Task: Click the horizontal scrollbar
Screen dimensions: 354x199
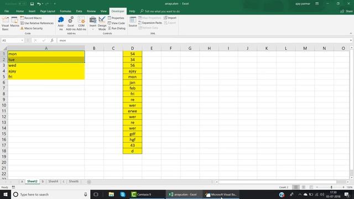Action: click(x=278, y=182)
